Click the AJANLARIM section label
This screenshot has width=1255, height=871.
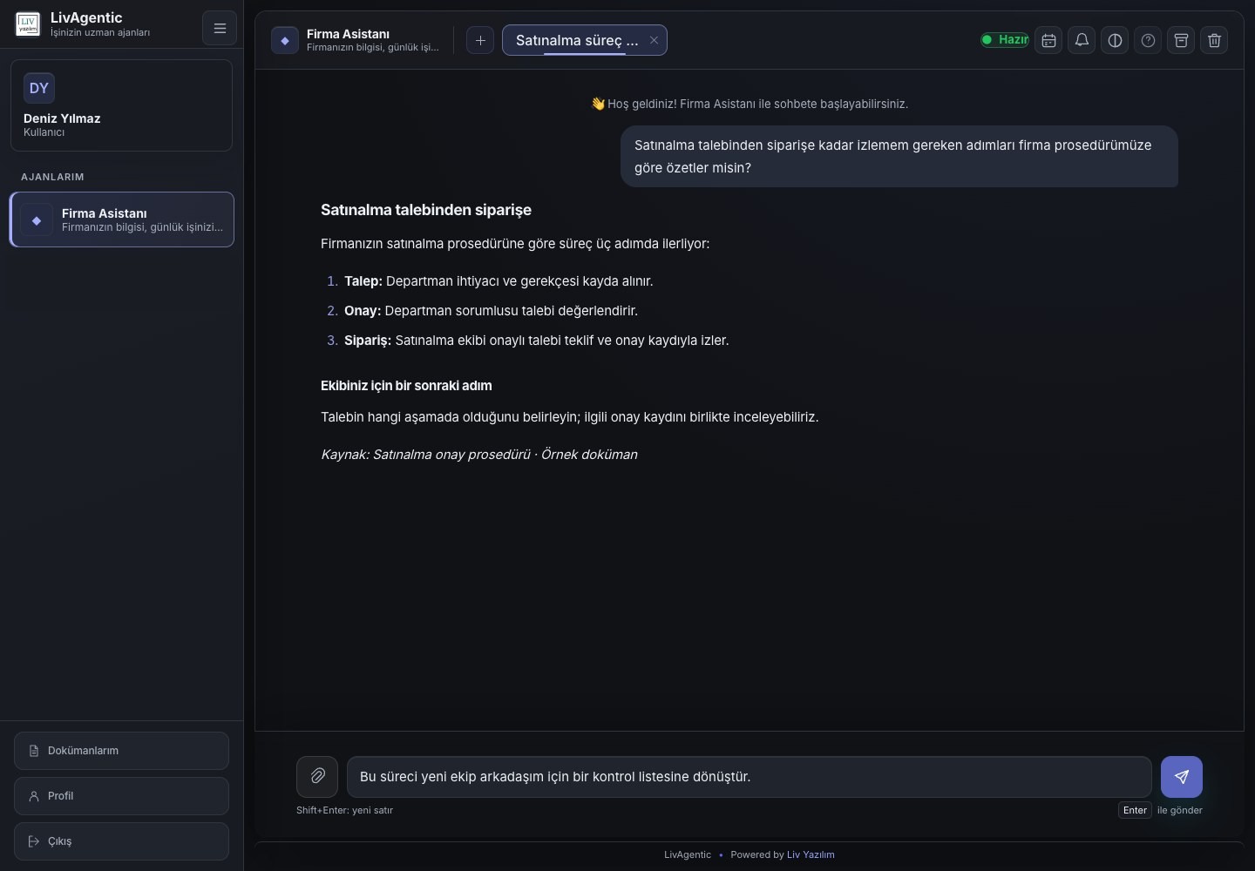pos(52,177)
